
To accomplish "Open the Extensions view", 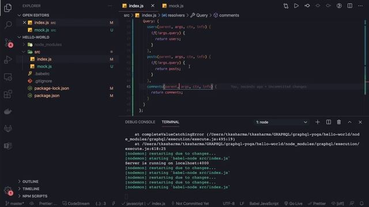I will pyautogui.click(x=7, y=94).
